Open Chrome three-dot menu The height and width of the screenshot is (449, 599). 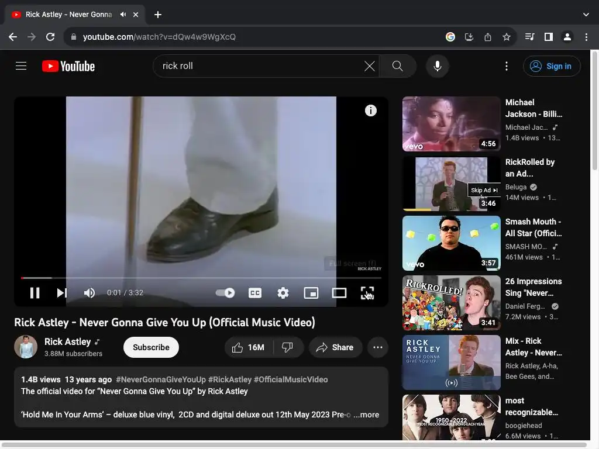586,37
